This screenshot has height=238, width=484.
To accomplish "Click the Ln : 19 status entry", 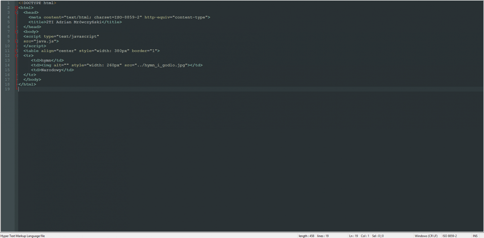I will click(353, 236).
